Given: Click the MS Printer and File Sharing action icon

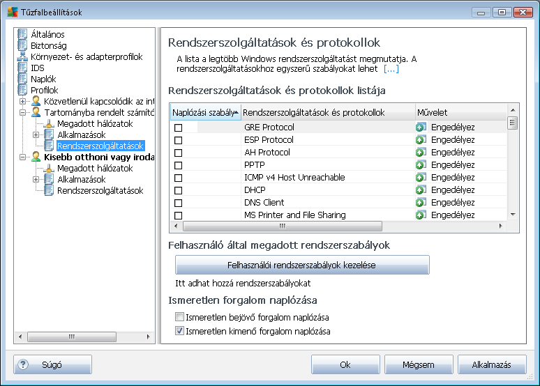Looking at the screenshot, I should [421, 215].
